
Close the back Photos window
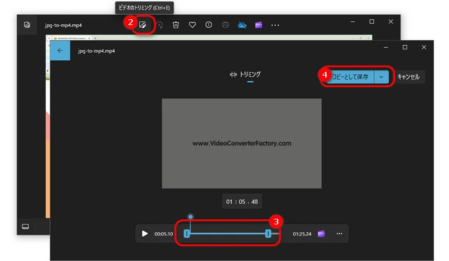(x=391, y=21)
